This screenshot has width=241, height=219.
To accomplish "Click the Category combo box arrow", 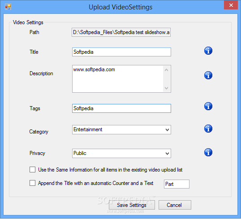I will coord(167,130).
